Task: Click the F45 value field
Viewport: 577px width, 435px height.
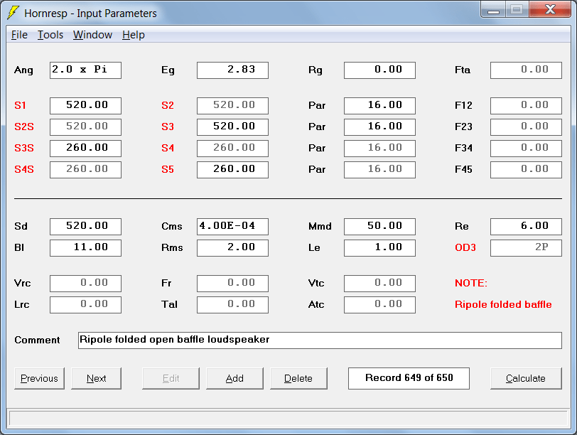Action: coord(527,170)
